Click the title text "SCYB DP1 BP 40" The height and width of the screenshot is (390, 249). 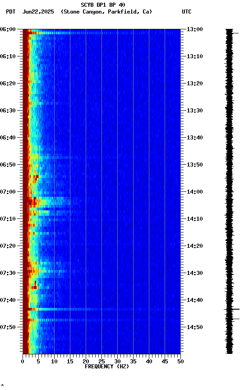tap(103, 5)
